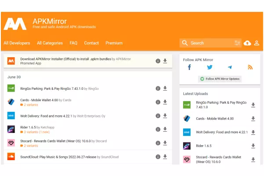This screenshot has width=264, height=176.
Task: Download RingGo Parking from June 30 list
Action: coord(165,88)
